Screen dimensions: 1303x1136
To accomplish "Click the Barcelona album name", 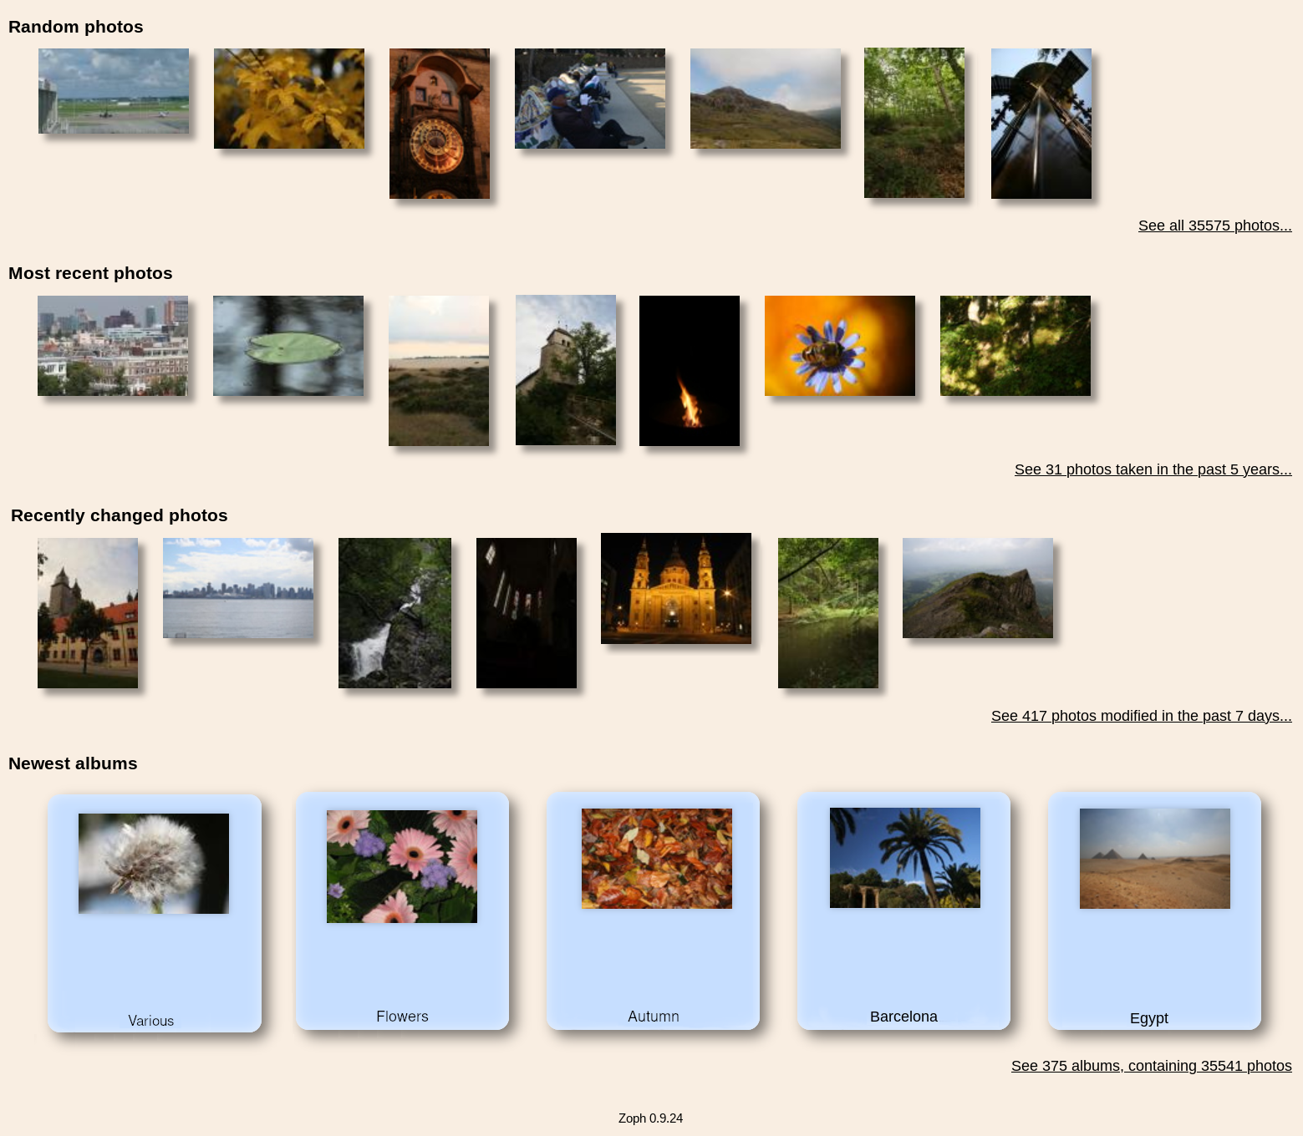I will (x=903, y=1017).
